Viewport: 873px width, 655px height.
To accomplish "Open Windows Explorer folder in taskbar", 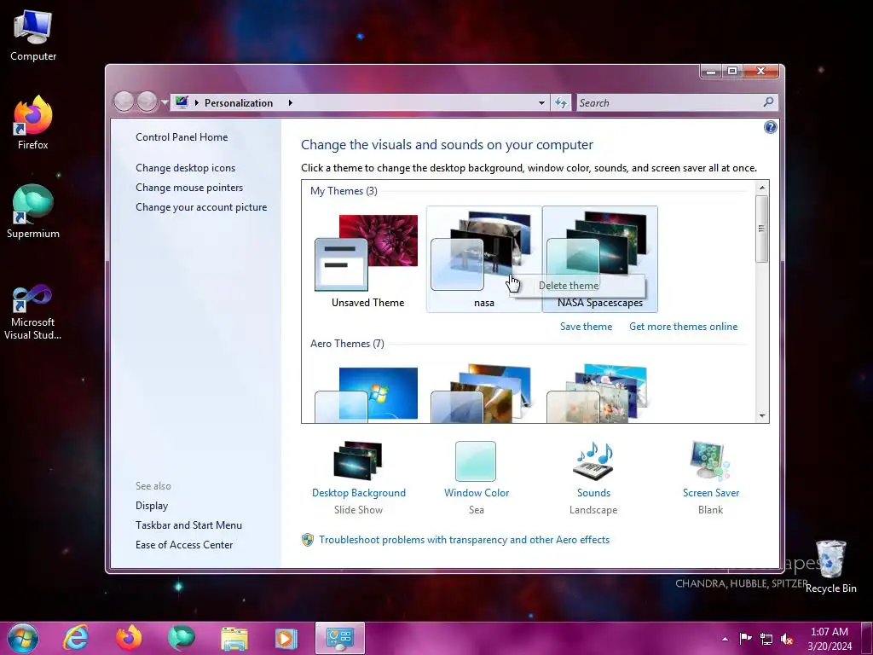I will pyautogui.click(x=234, y=638).
